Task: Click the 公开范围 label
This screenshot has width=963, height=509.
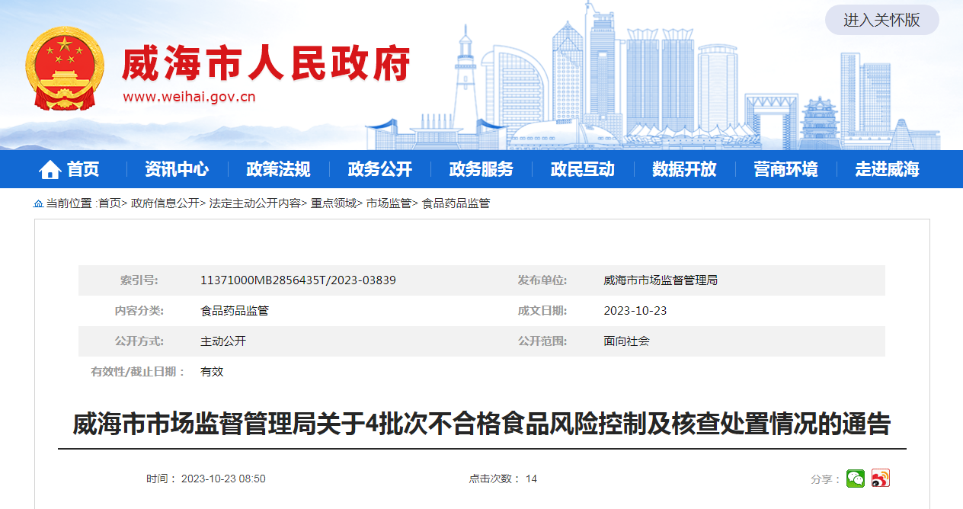Action: coord(542,341)
